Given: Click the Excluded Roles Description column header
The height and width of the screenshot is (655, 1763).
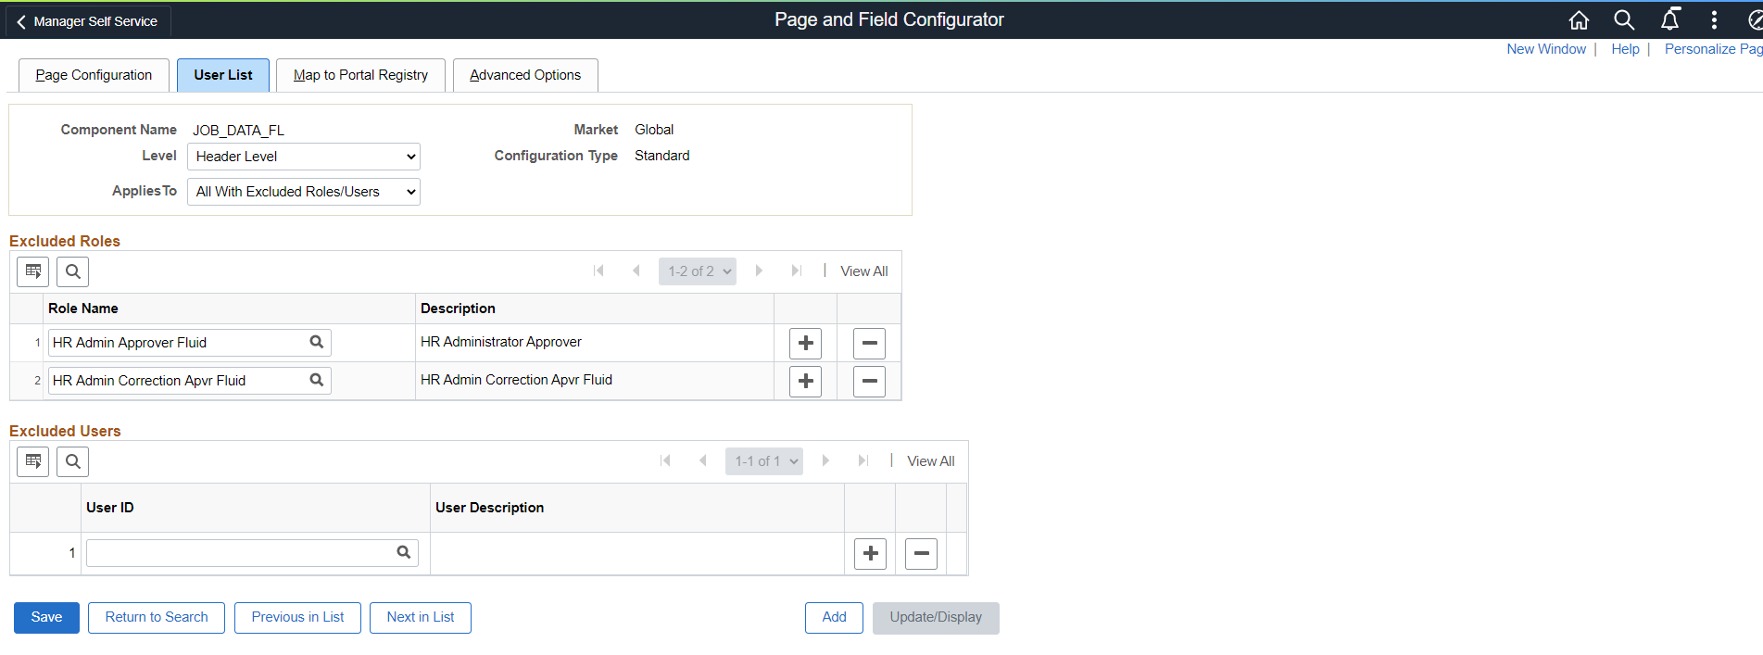Looking at the screenshot, I should tap(458, 309).
